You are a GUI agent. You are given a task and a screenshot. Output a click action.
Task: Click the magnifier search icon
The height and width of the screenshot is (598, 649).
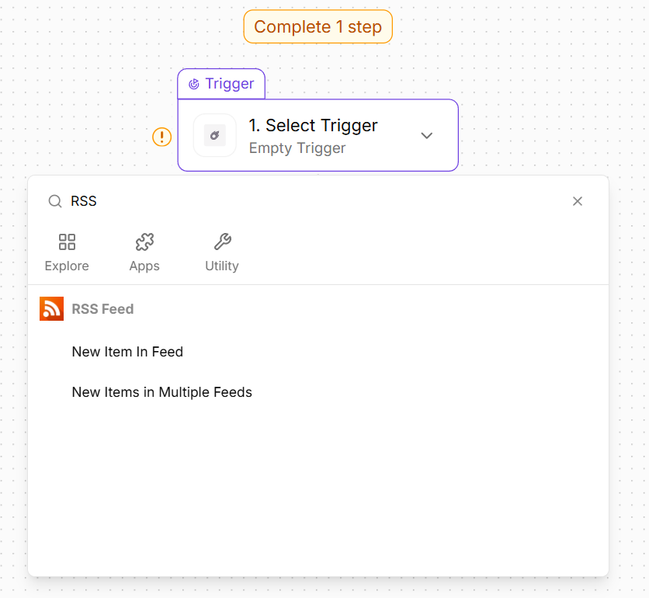pyautogui.click(x=55, y=201)
